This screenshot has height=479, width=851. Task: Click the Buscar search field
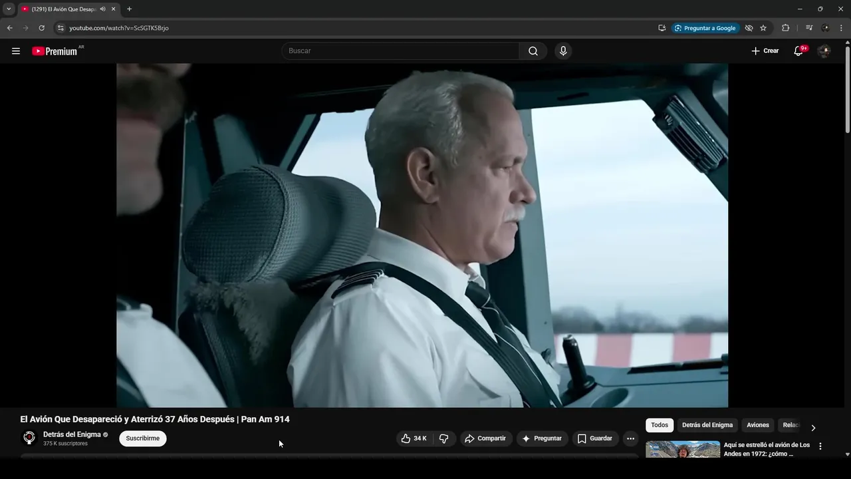pyautogui.click(x=401, y=51)
